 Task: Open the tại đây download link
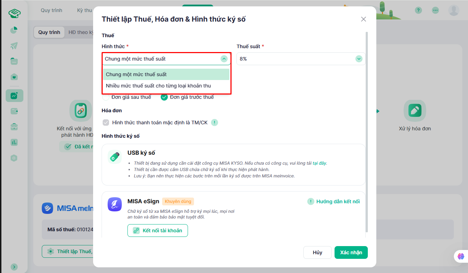tap(319, 163)
